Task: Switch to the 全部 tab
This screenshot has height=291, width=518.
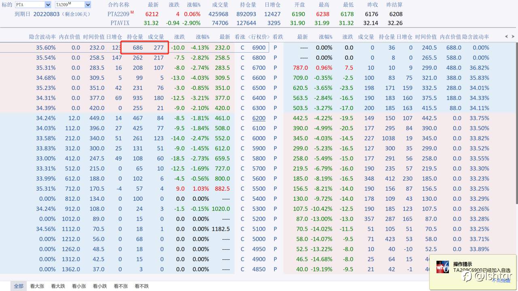Action: point(19,286)
